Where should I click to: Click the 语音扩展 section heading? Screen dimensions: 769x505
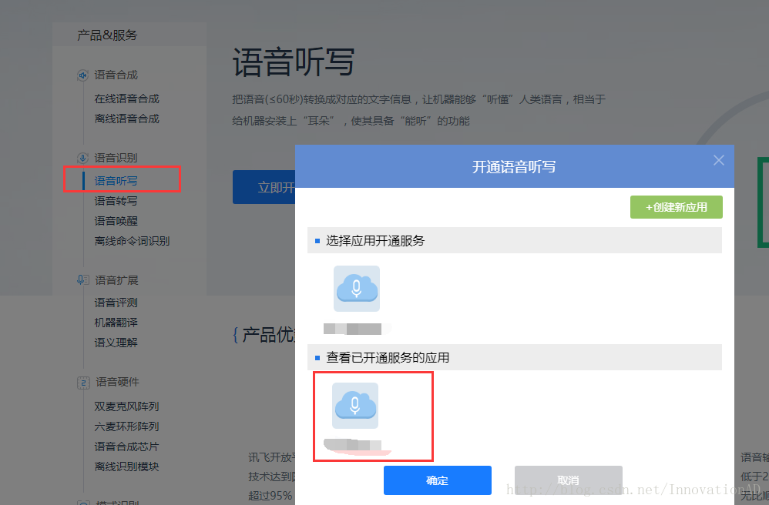[x=116, y=280]
